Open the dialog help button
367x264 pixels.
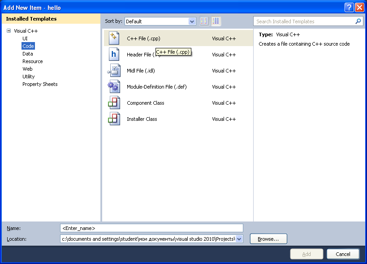click(x=349, y=8)
